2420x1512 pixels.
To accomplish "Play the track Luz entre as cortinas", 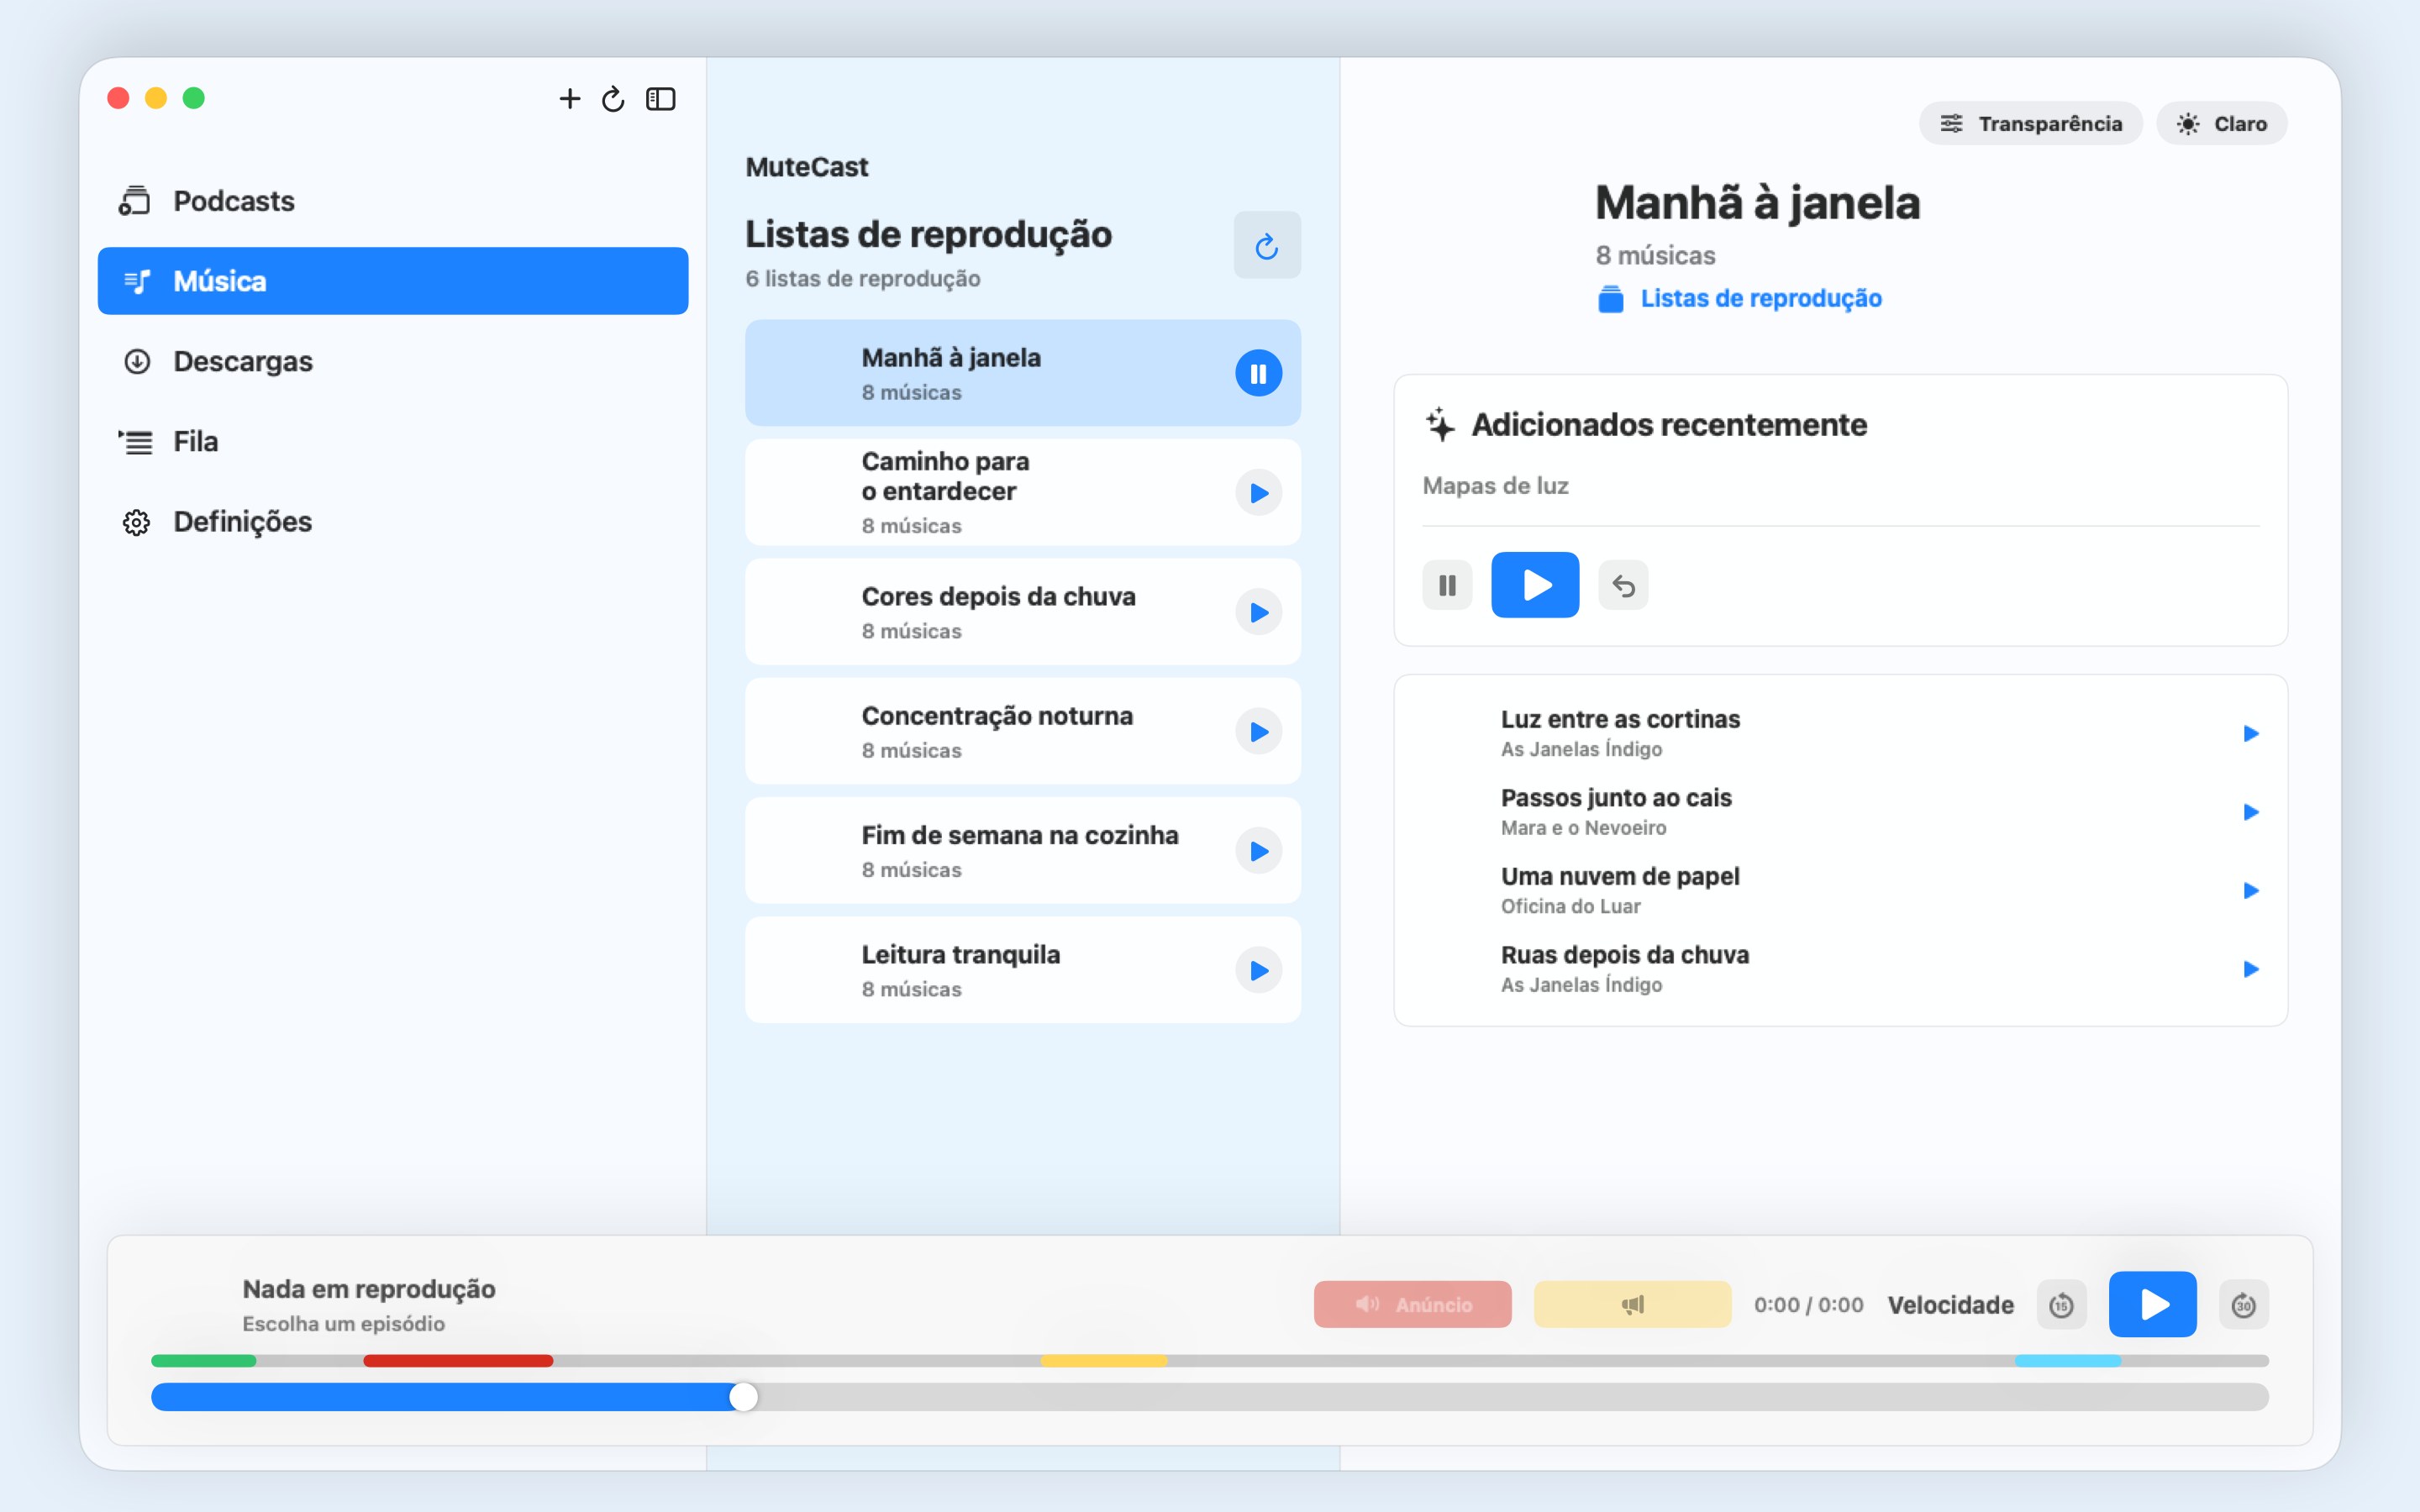I will (2250, 734).
